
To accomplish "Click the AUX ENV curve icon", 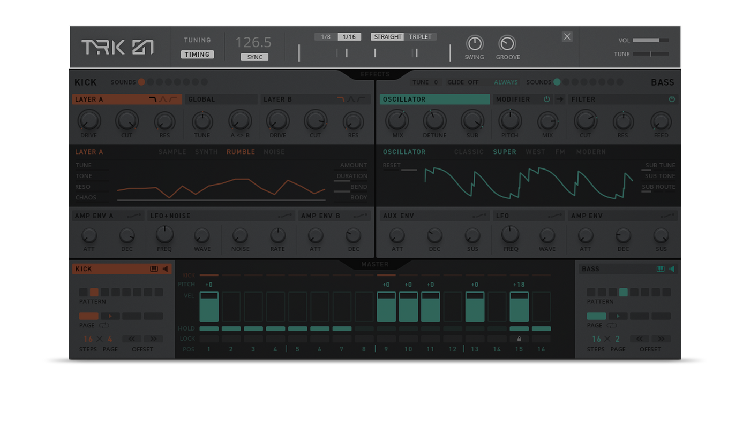I will (480, 216).
